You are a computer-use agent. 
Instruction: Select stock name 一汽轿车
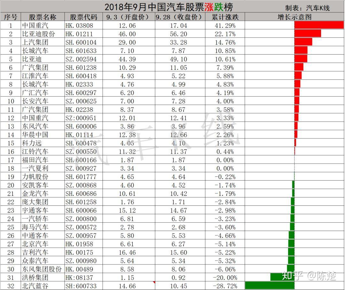pyautogui.click(x=35, y=219)
